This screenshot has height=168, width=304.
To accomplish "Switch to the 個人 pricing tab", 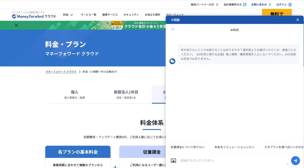I will click(x=74, y=94).
